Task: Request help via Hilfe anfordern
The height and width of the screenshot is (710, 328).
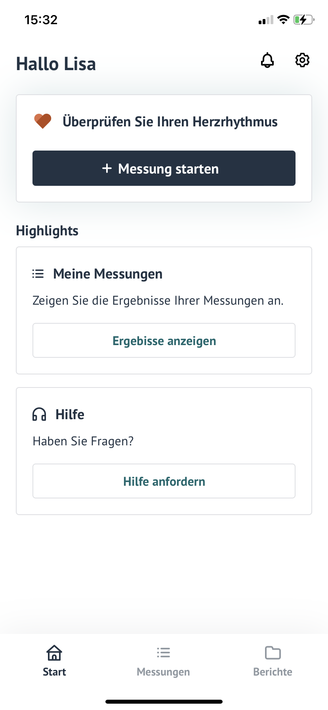Action: click(x=164, y=481)
